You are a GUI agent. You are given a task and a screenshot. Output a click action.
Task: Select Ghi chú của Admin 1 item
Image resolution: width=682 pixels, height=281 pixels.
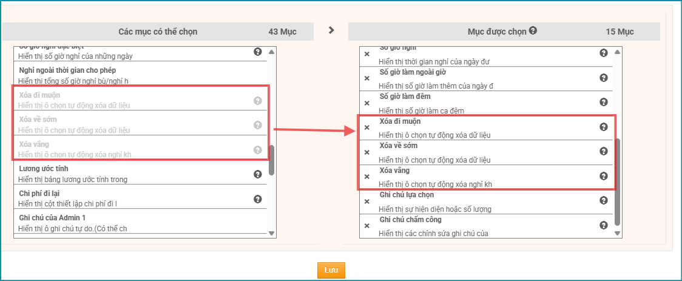click(x=121, y=223)
